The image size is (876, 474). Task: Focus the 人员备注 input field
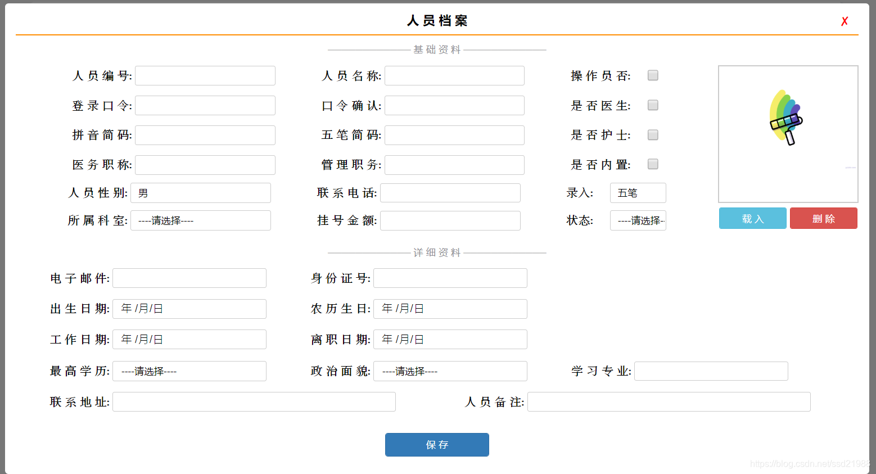669,401
